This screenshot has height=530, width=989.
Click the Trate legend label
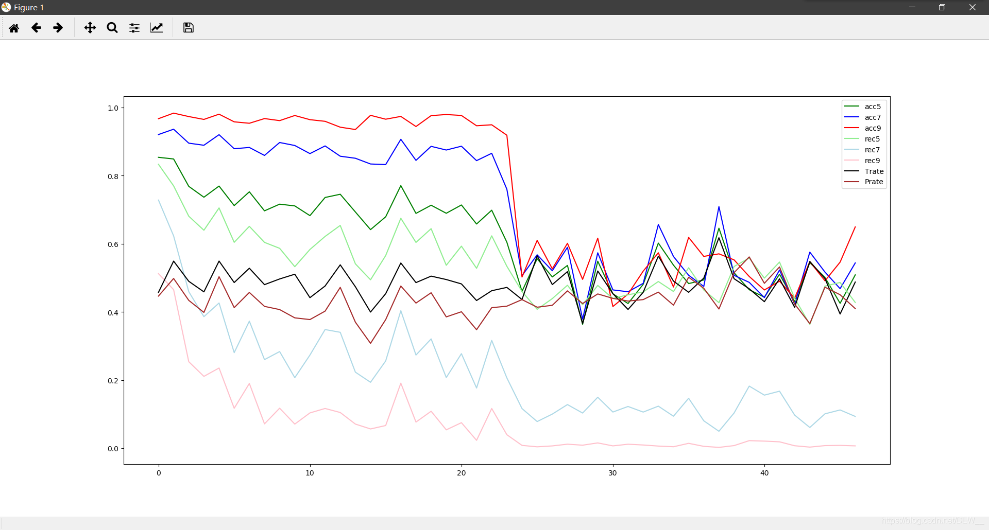point(874,171)
